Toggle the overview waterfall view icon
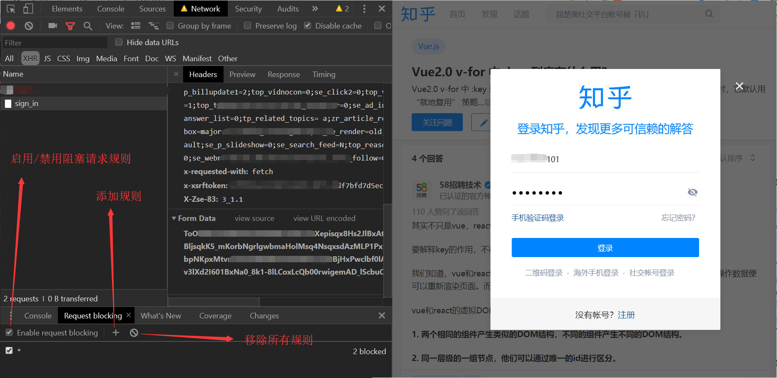Screen dimensions: 777x378 (153, 26)
